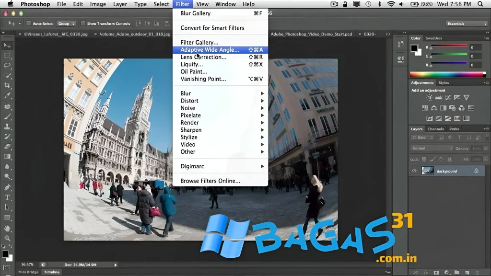491x276 pixels.
Task: Add a Selective Color adjustment
Action: pyautogui.click(x=457, y=118)
